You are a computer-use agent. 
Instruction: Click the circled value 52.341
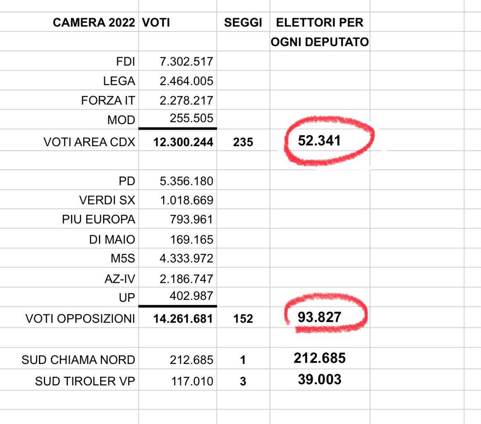tap(320, 140)
